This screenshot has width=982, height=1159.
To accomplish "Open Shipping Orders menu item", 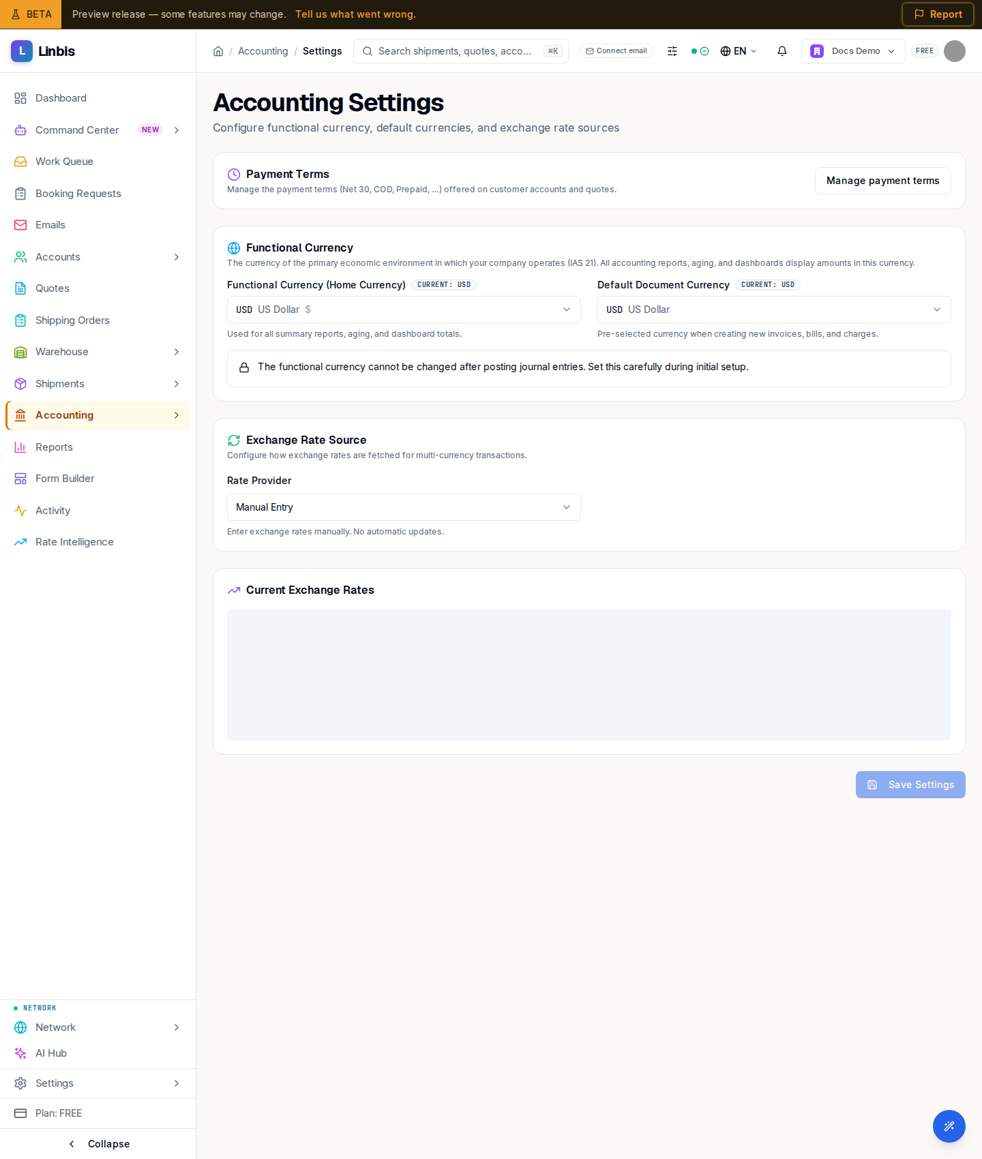I will tap(98, 320).
